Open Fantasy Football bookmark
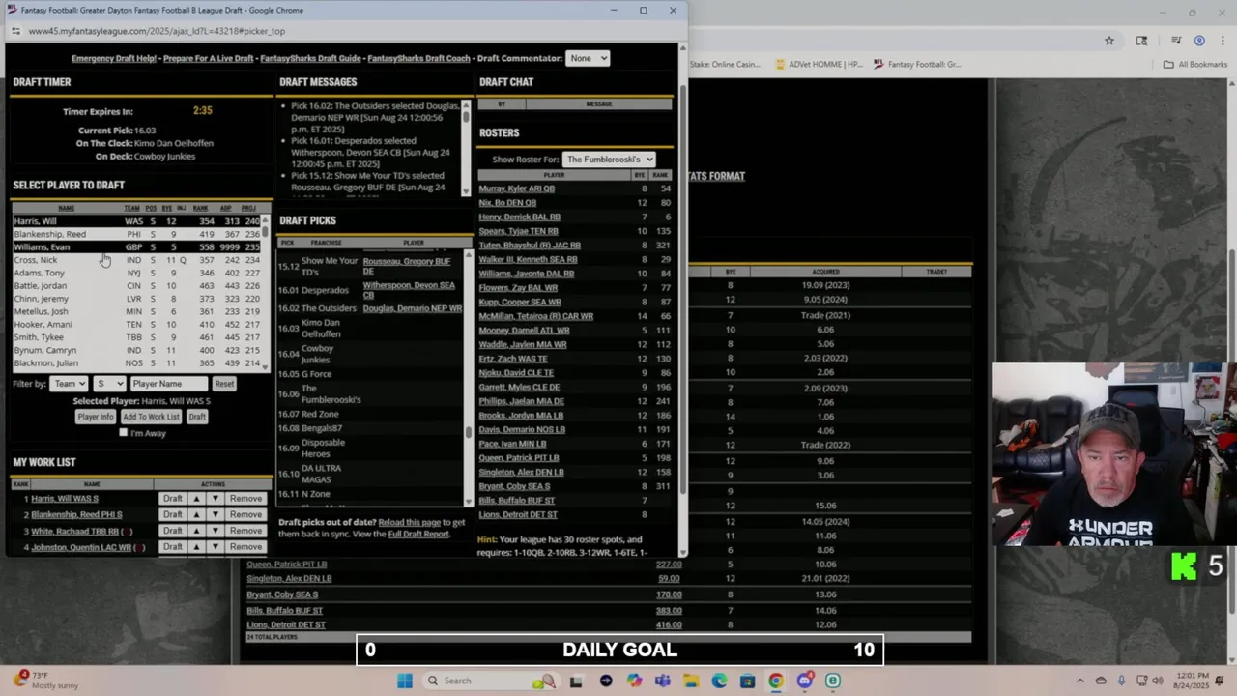1237x696 pixels. pos(917,65)
